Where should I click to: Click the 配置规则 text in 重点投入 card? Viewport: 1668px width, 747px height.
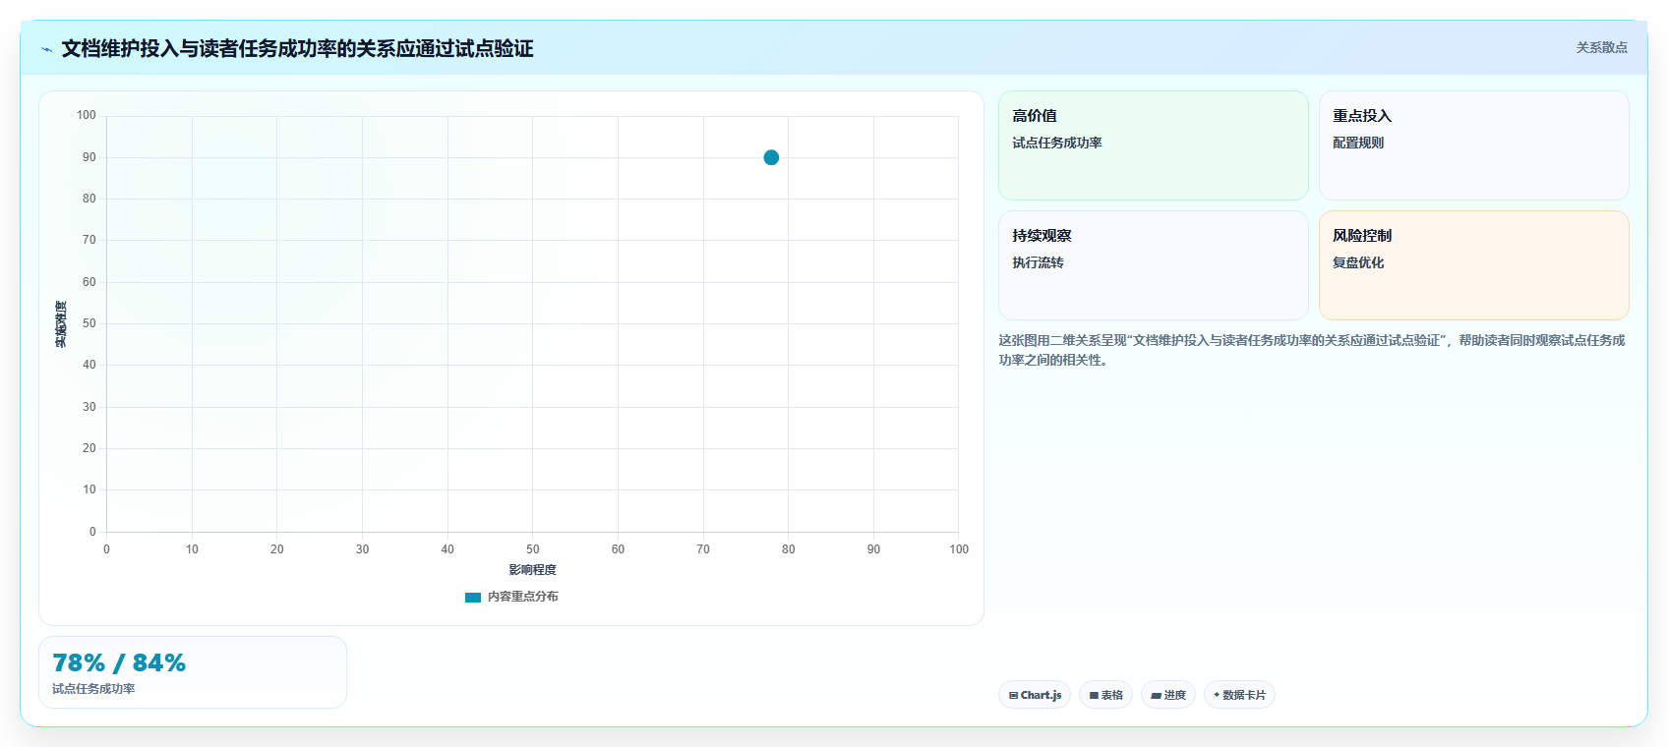click(x=1358, y=143)
